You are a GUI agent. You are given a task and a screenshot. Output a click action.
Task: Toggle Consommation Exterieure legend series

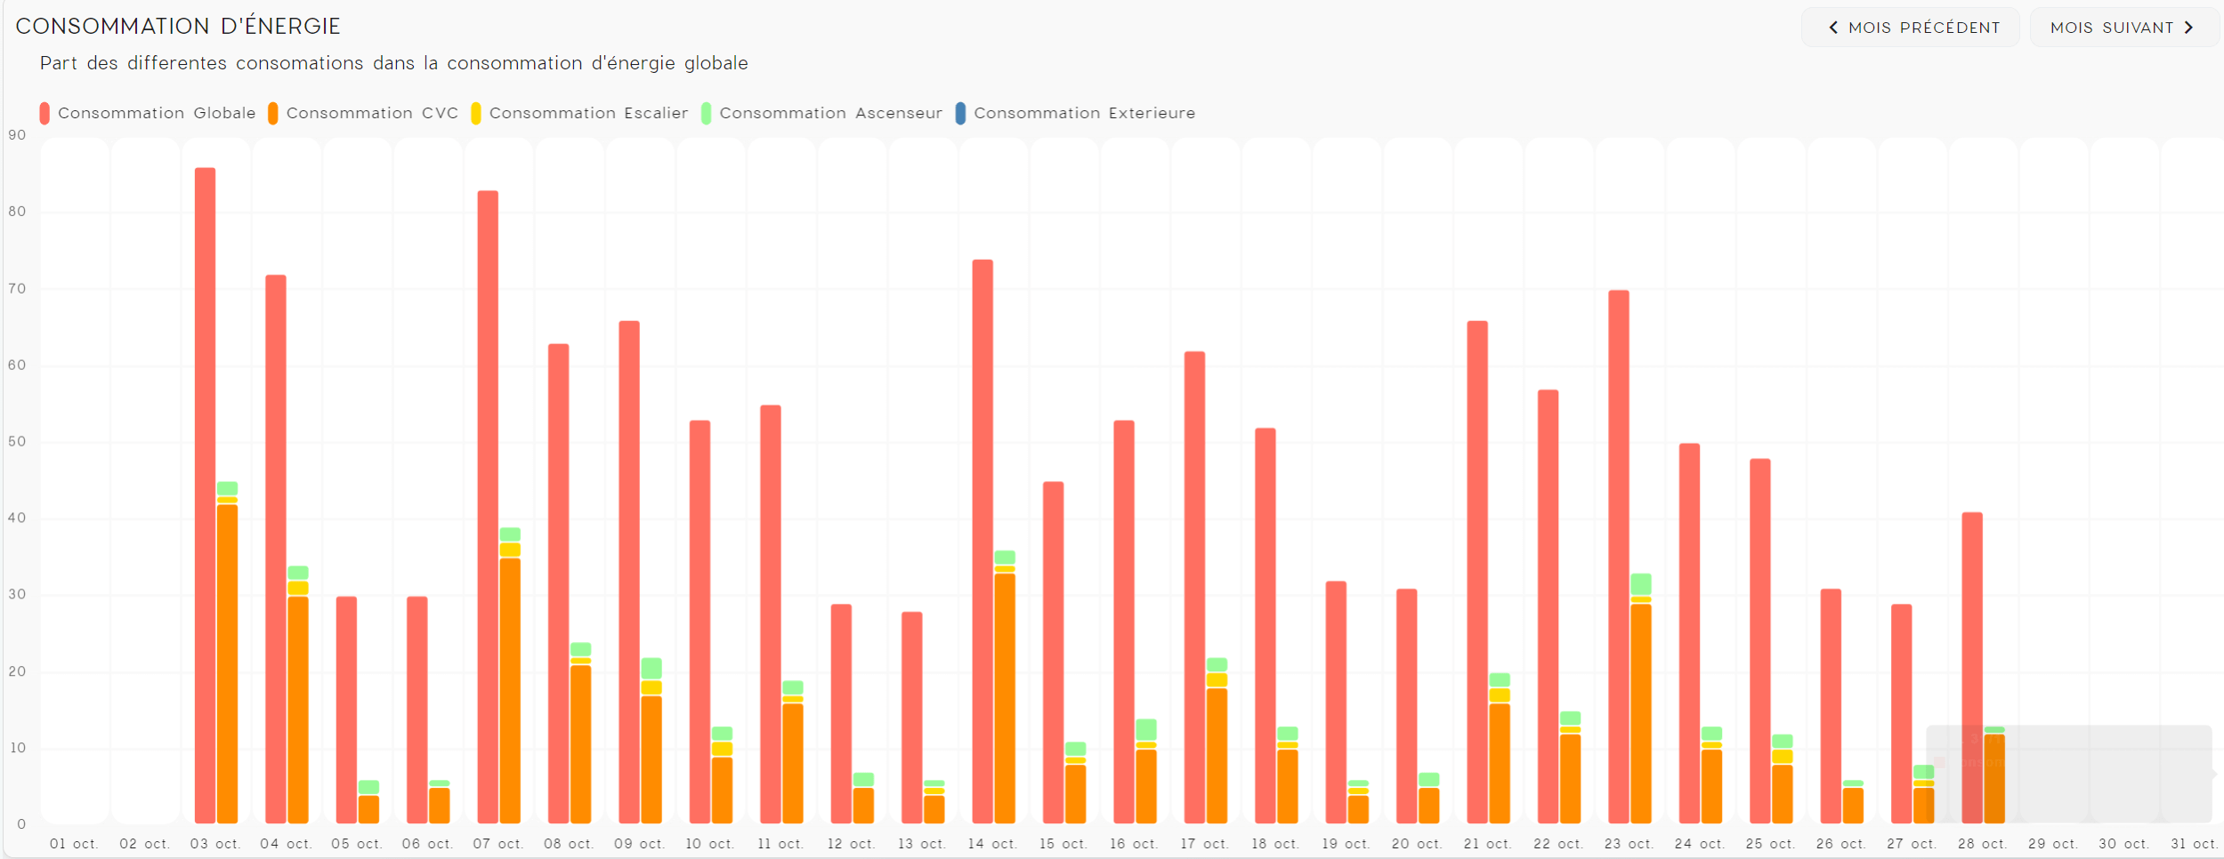(1075, 113)
